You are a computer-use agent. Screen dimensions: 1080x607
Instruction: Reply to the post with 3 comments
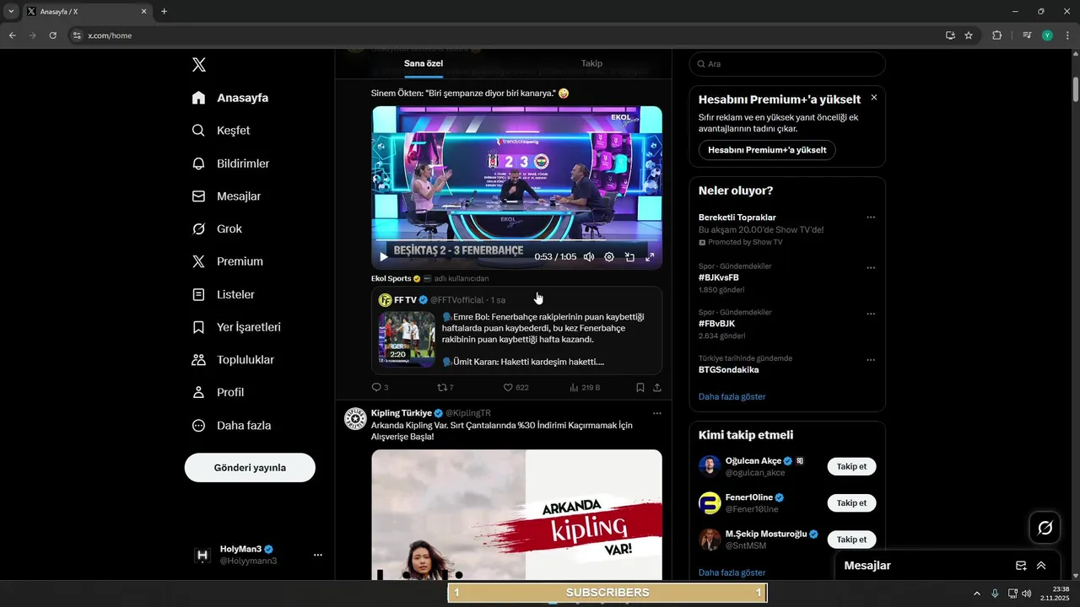click(x=380, y=388)
